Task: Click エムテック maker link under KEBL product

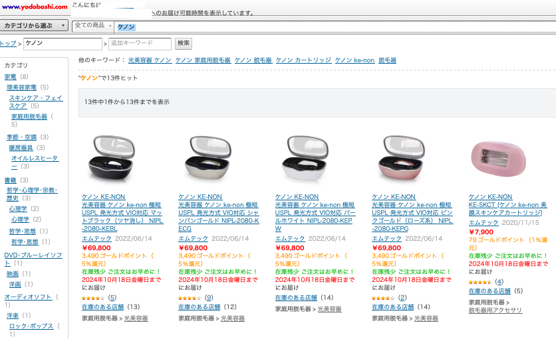Action: tap(96, 239)
